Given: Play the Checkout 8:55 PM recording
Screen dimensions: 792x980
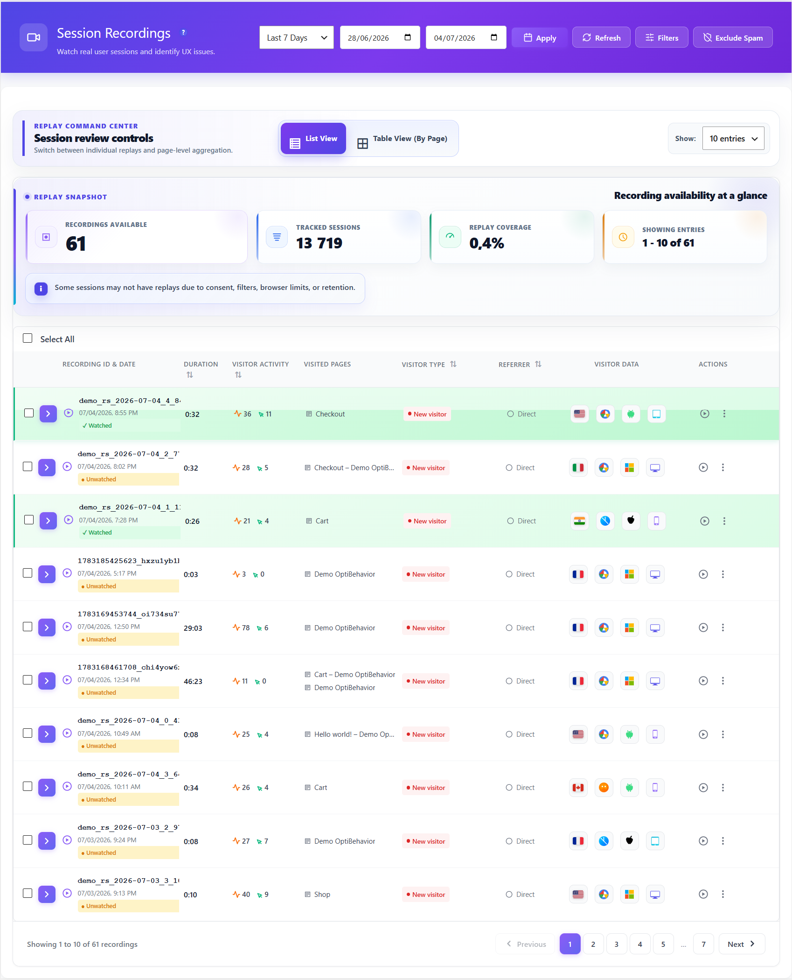Looking at the screenshot, I should [x=704, y=414].
